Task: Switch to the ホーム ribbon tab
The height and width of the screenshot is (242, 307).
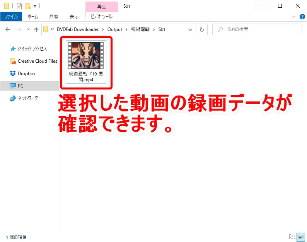Action: [x=32, y=17]
